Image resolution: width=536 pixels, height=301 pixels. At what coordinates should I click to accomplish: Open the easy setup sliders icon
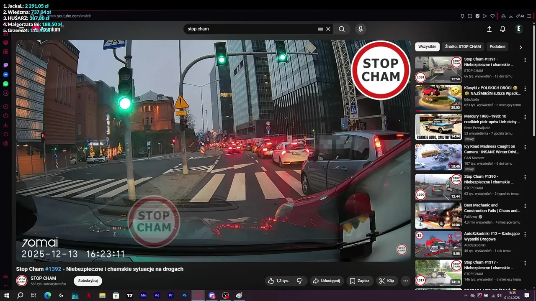point(529,16)
